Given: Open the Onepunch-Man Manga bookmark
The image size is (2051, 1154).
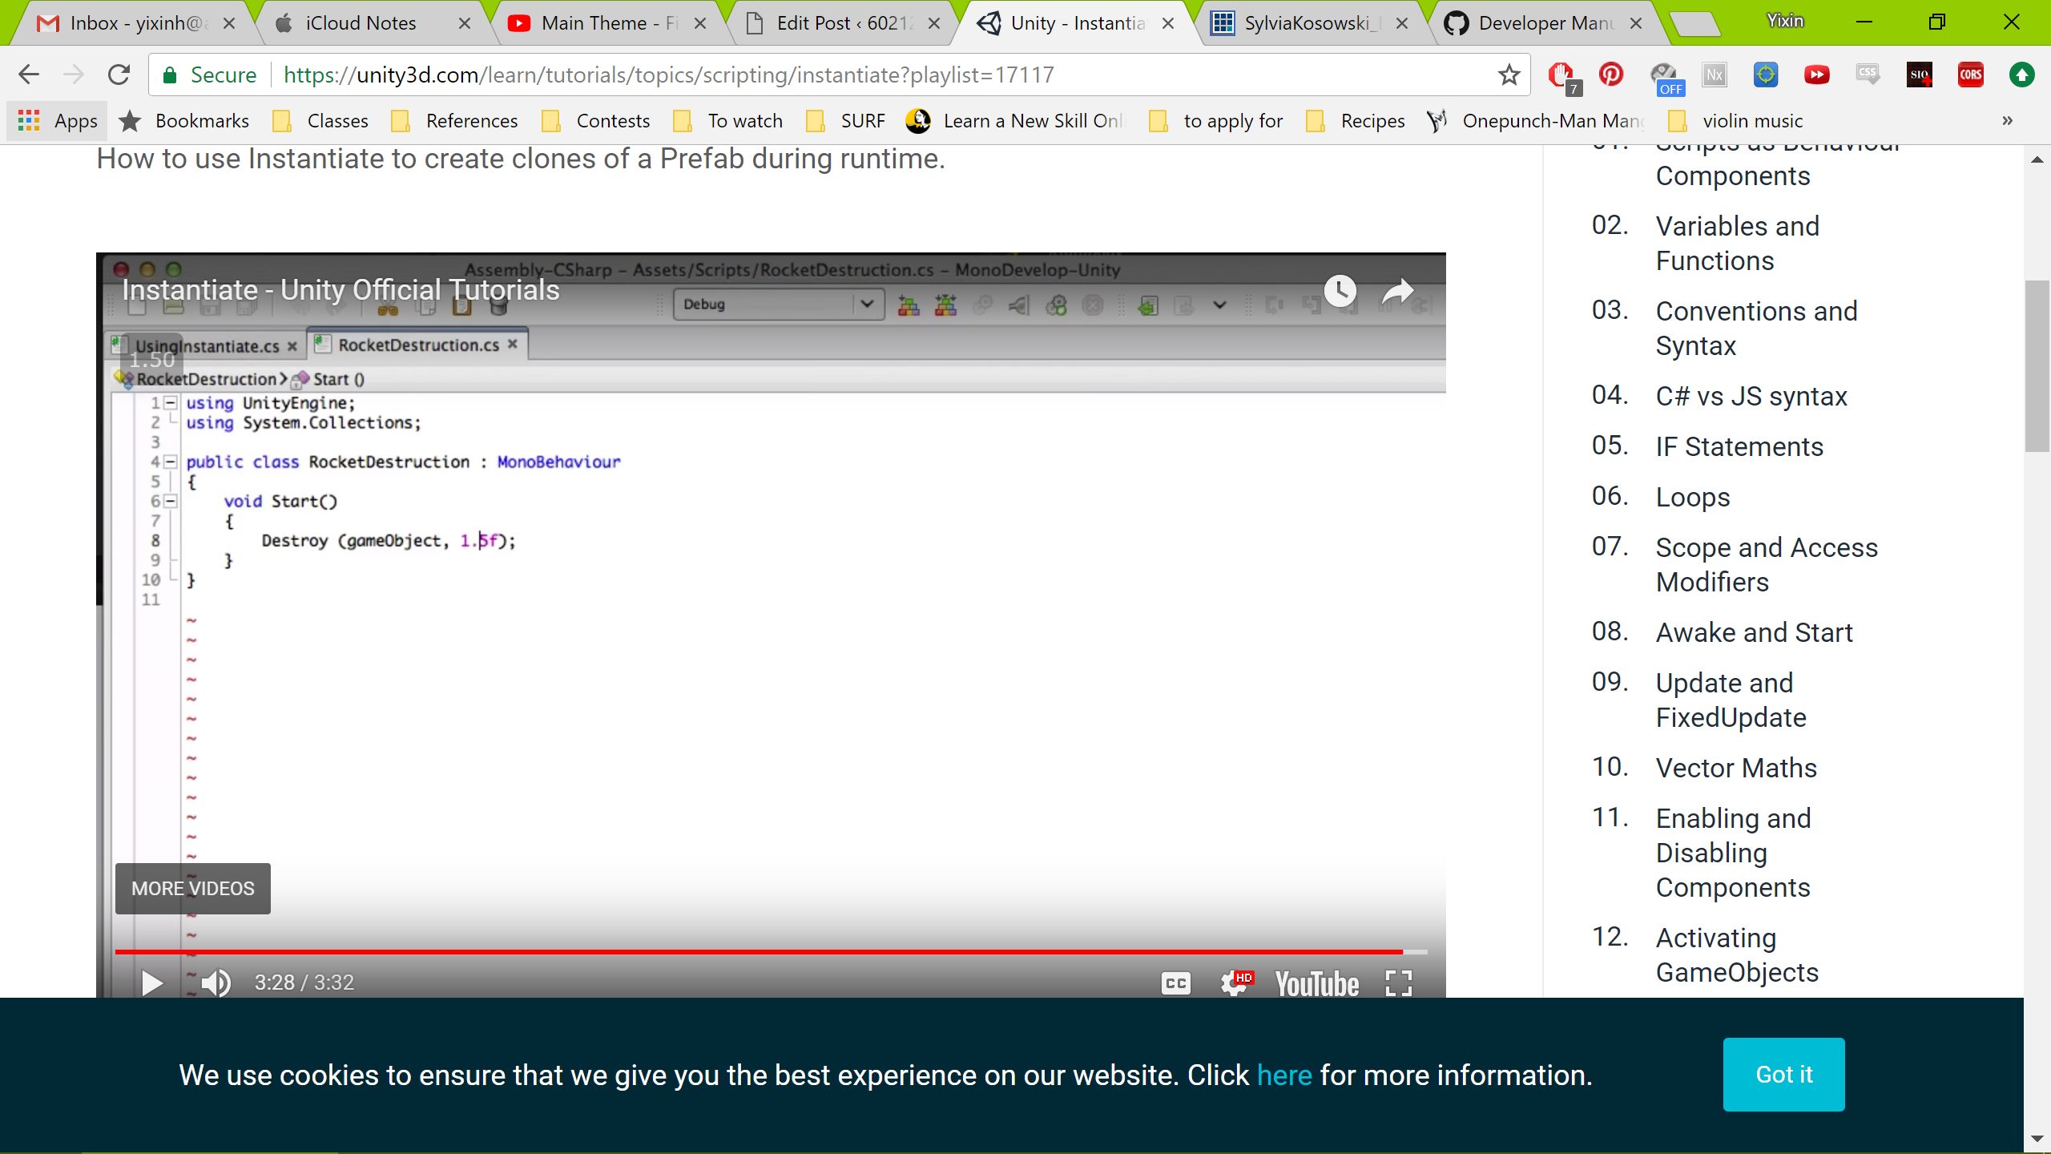Looking at the screenshot, I should pos(1535,121).
